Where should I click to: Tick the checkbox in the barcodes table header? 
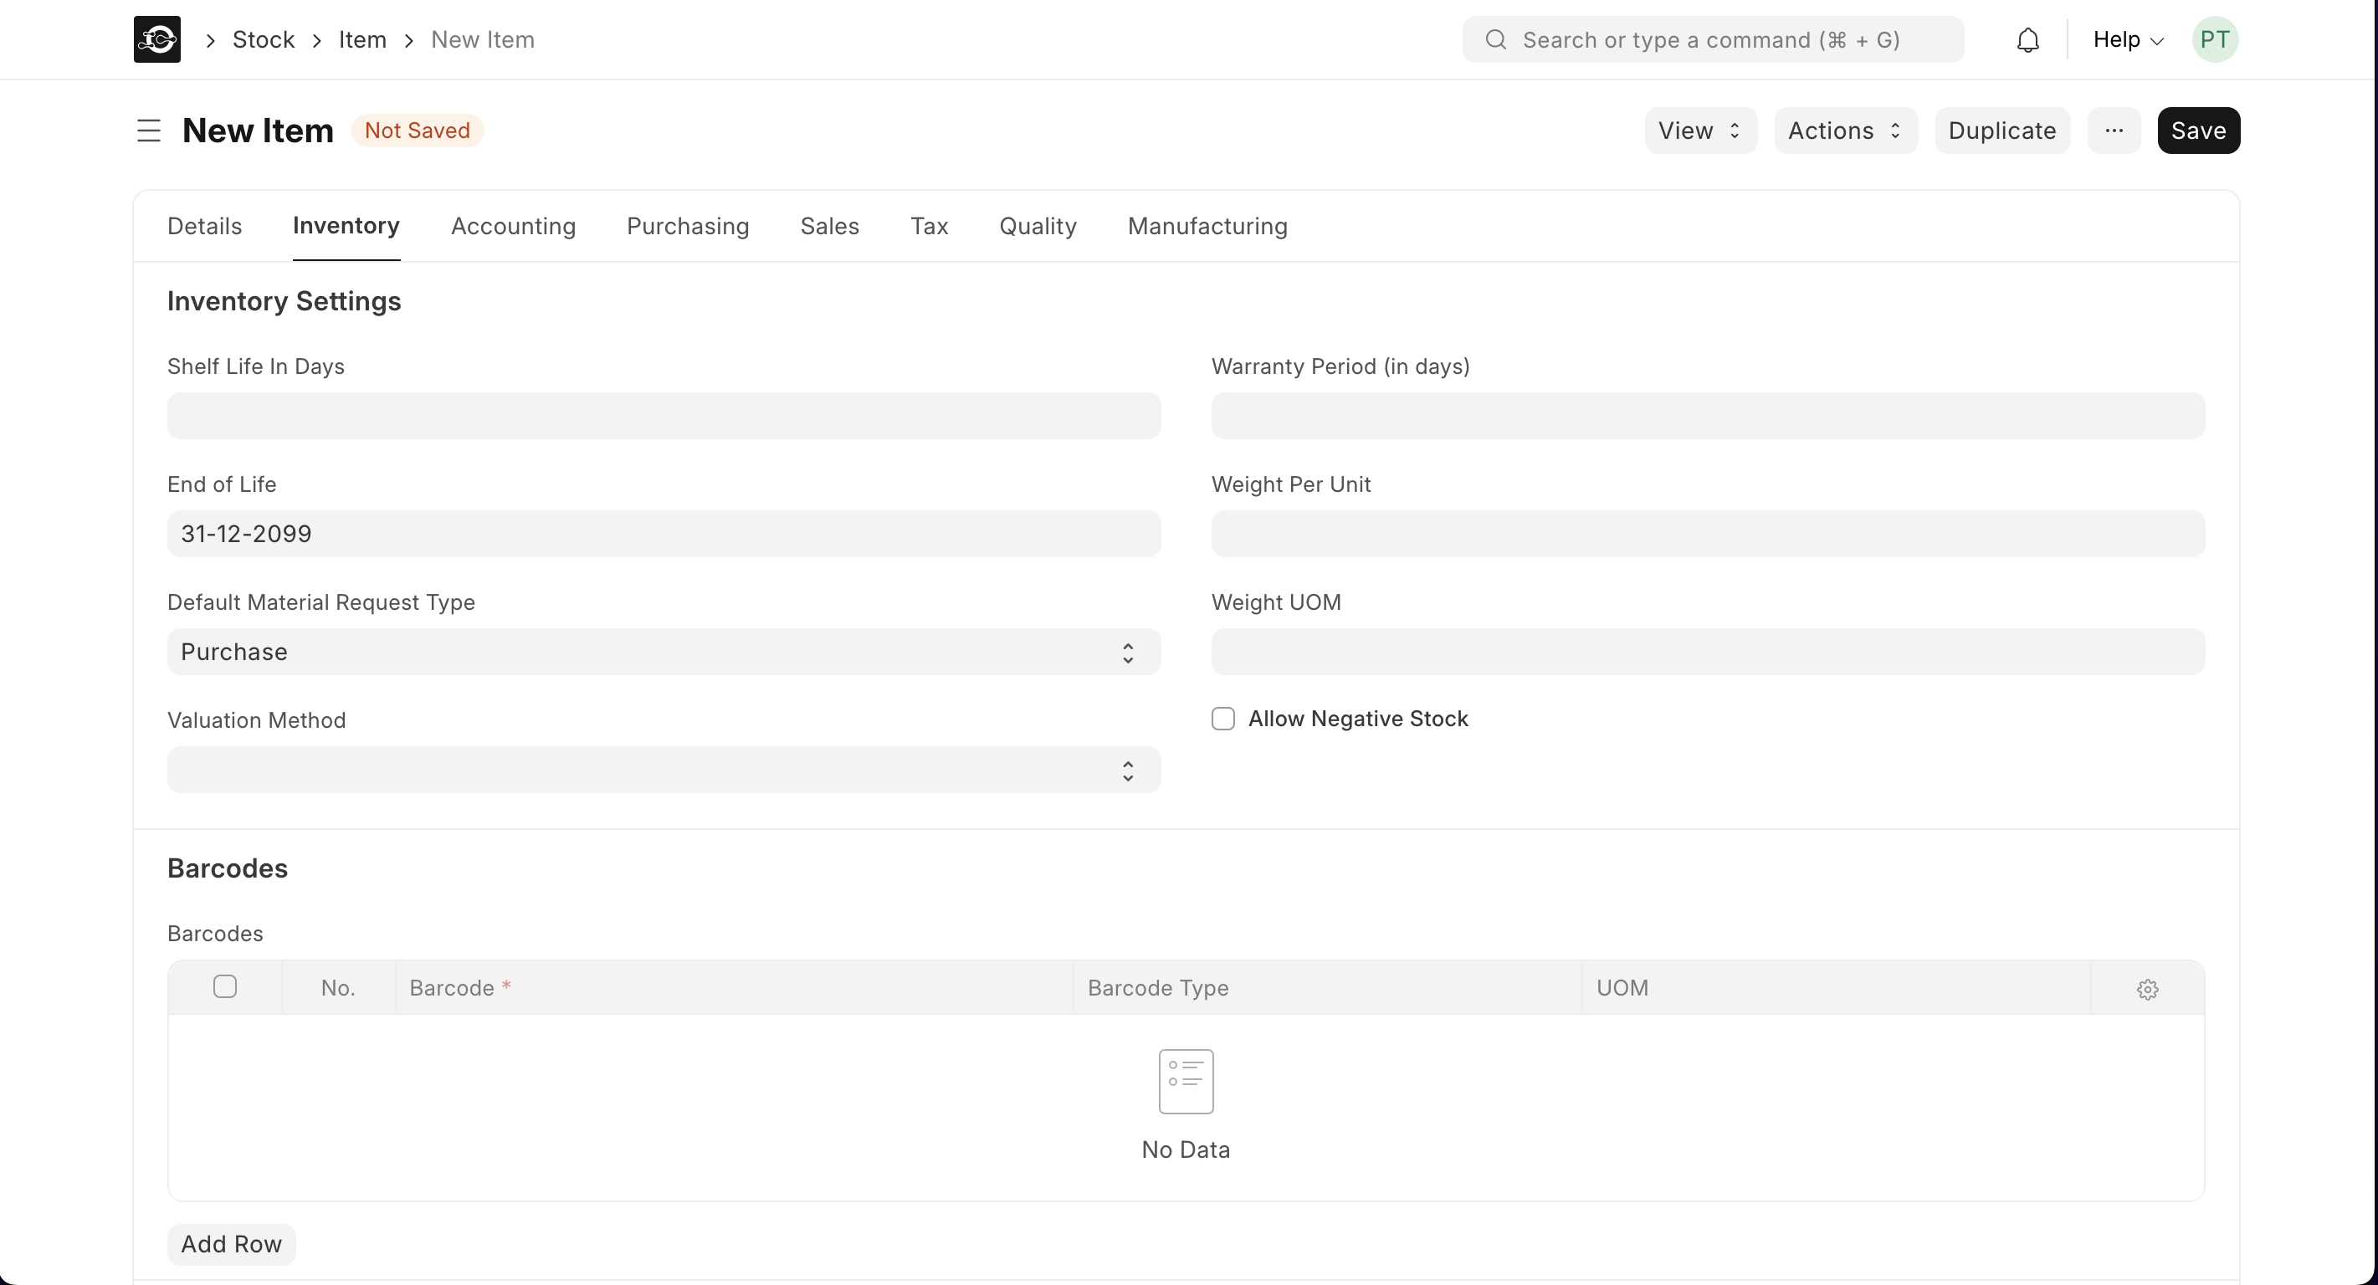pyautogui.click(x=224, y=987)
